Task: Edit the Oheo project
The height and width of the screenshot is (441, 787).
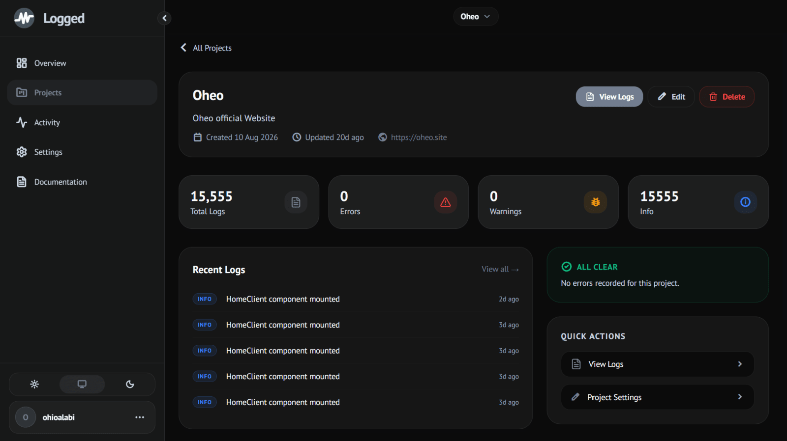Action: (x=671, y=97)
